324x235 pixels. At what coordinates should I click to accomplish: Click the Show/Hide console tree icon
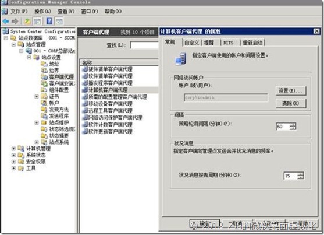(37, 21)
